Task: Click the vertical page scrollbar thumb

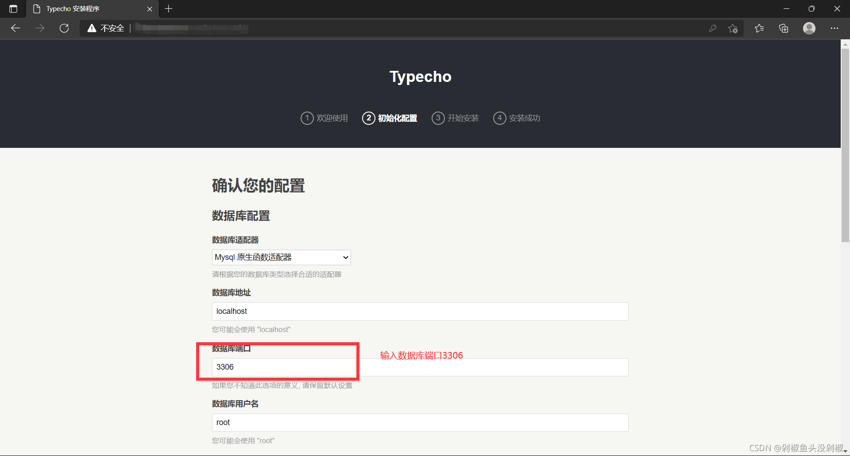Action: click(x=845, y=145)
